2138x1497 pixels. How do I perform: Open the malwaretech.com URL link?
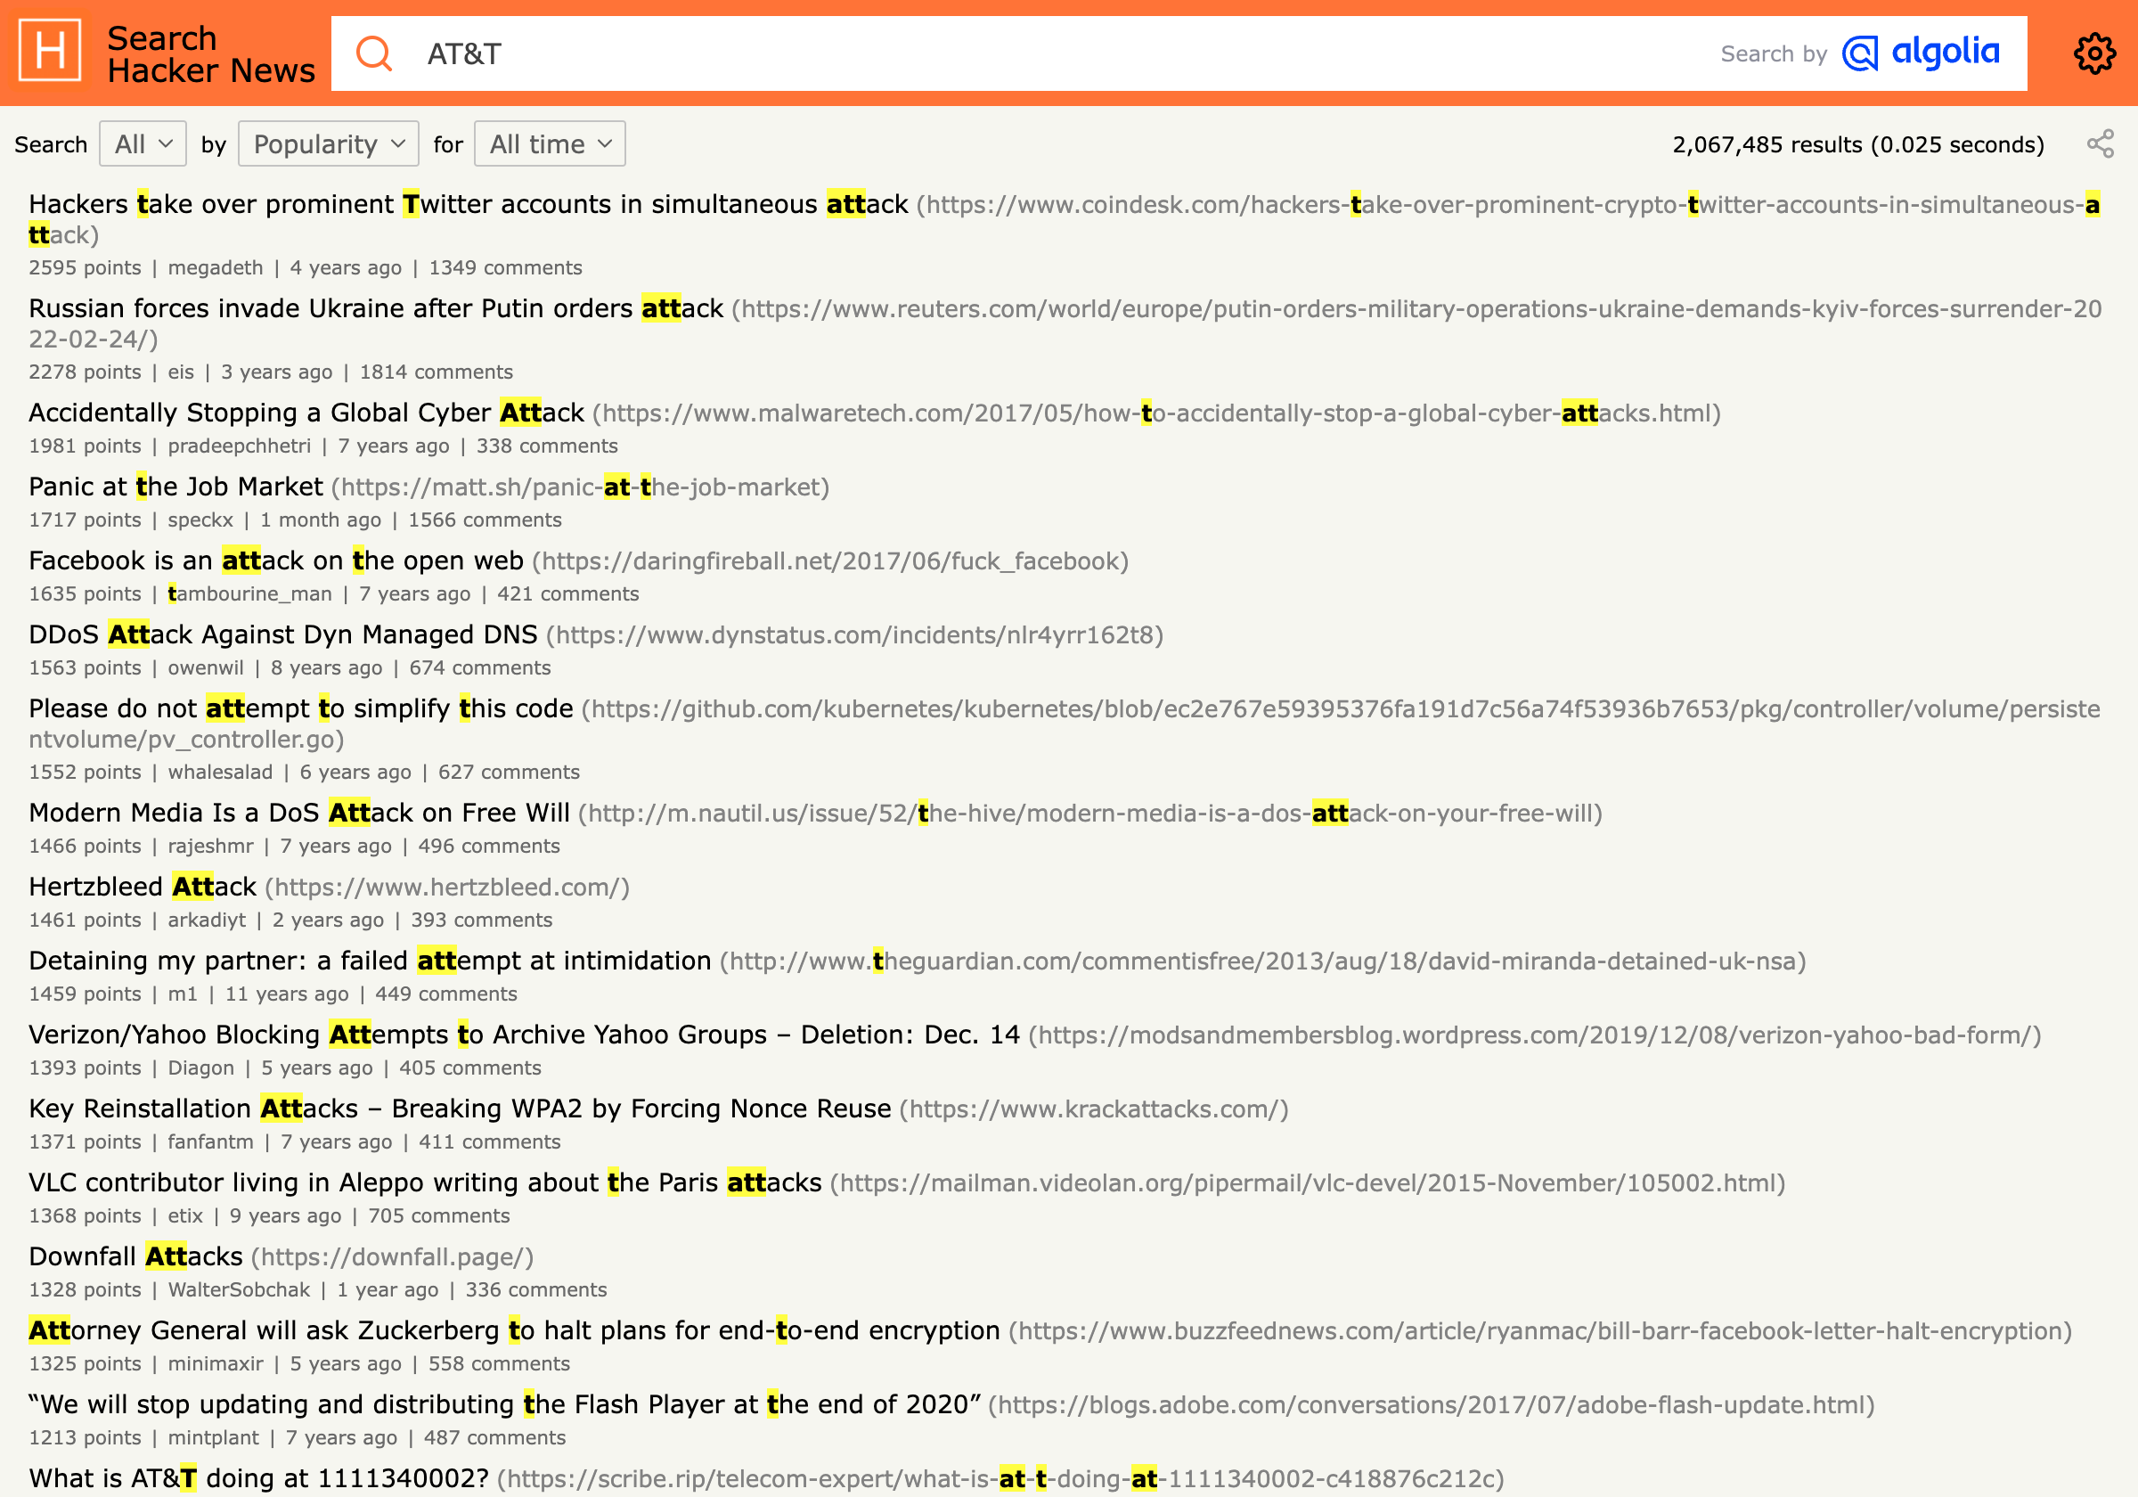coord(1156,413)
